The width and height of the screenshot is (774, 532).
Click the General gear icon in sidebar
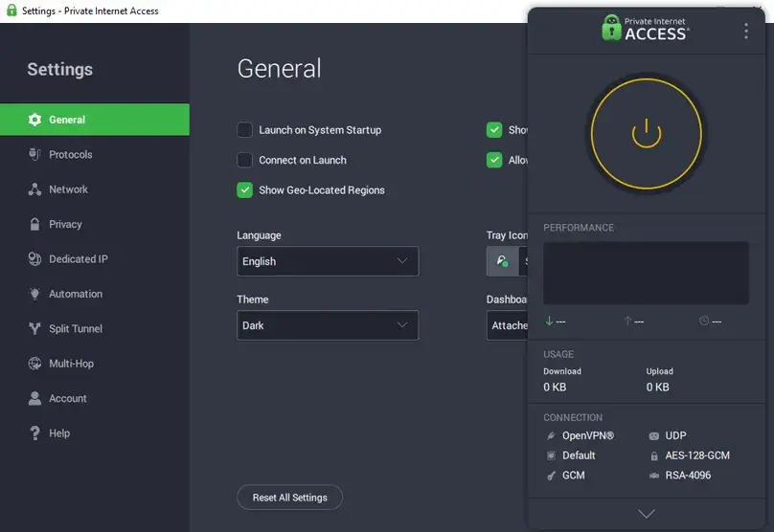pos(34,120)
